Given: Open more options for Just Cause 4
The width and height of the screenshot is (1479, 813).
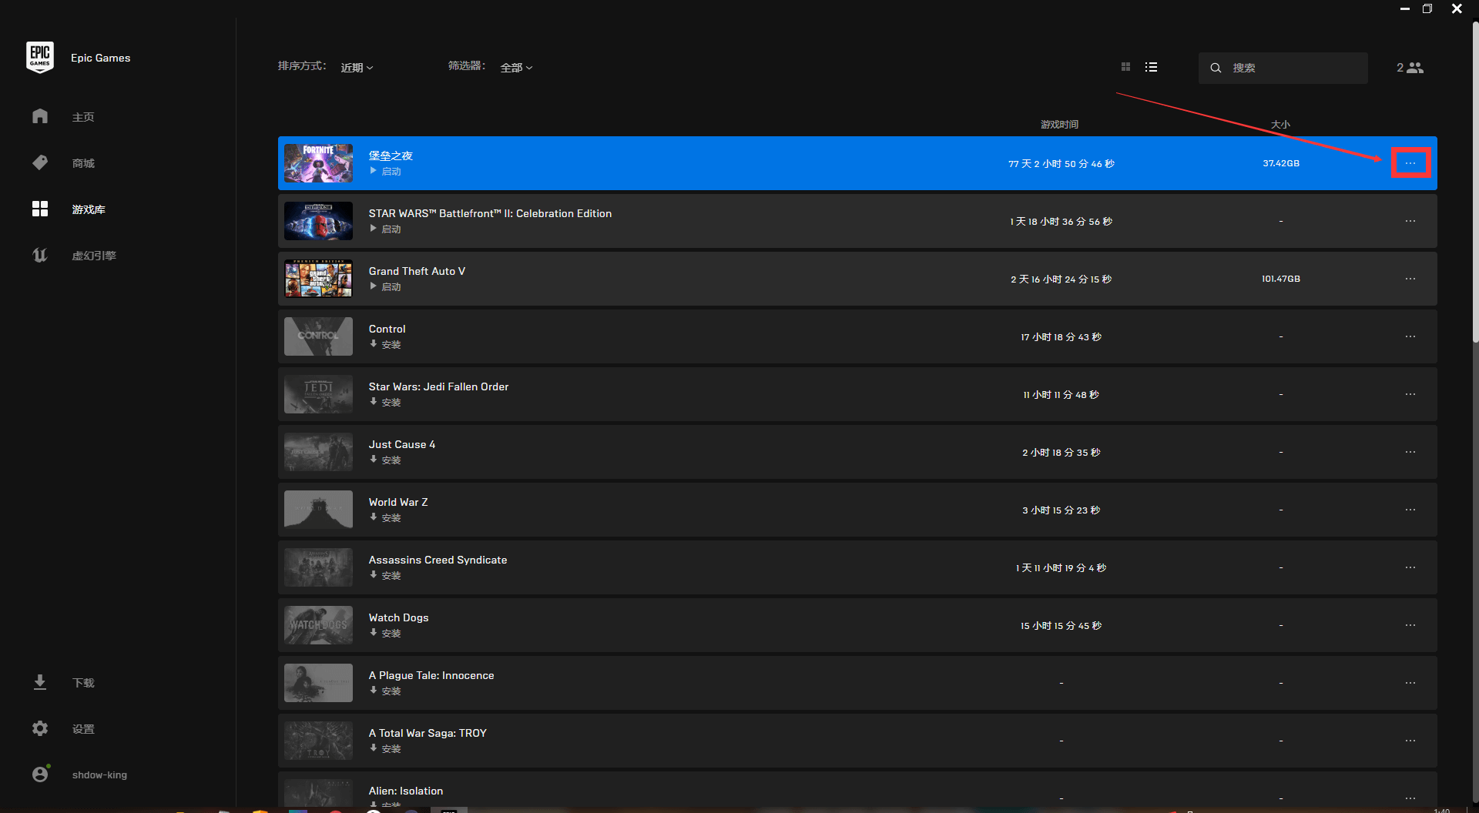Looking at the screenshot, I should coord(1410,452).
